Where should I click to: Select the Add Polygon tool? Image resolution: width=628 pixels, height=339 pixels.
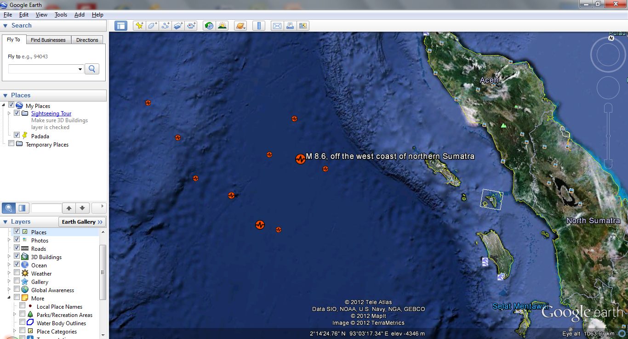click(152, 26)
